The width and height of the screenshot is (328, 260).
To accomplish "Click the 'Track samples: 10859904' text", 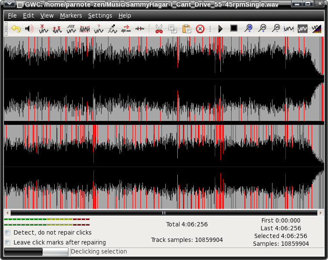I will (187, 240).
